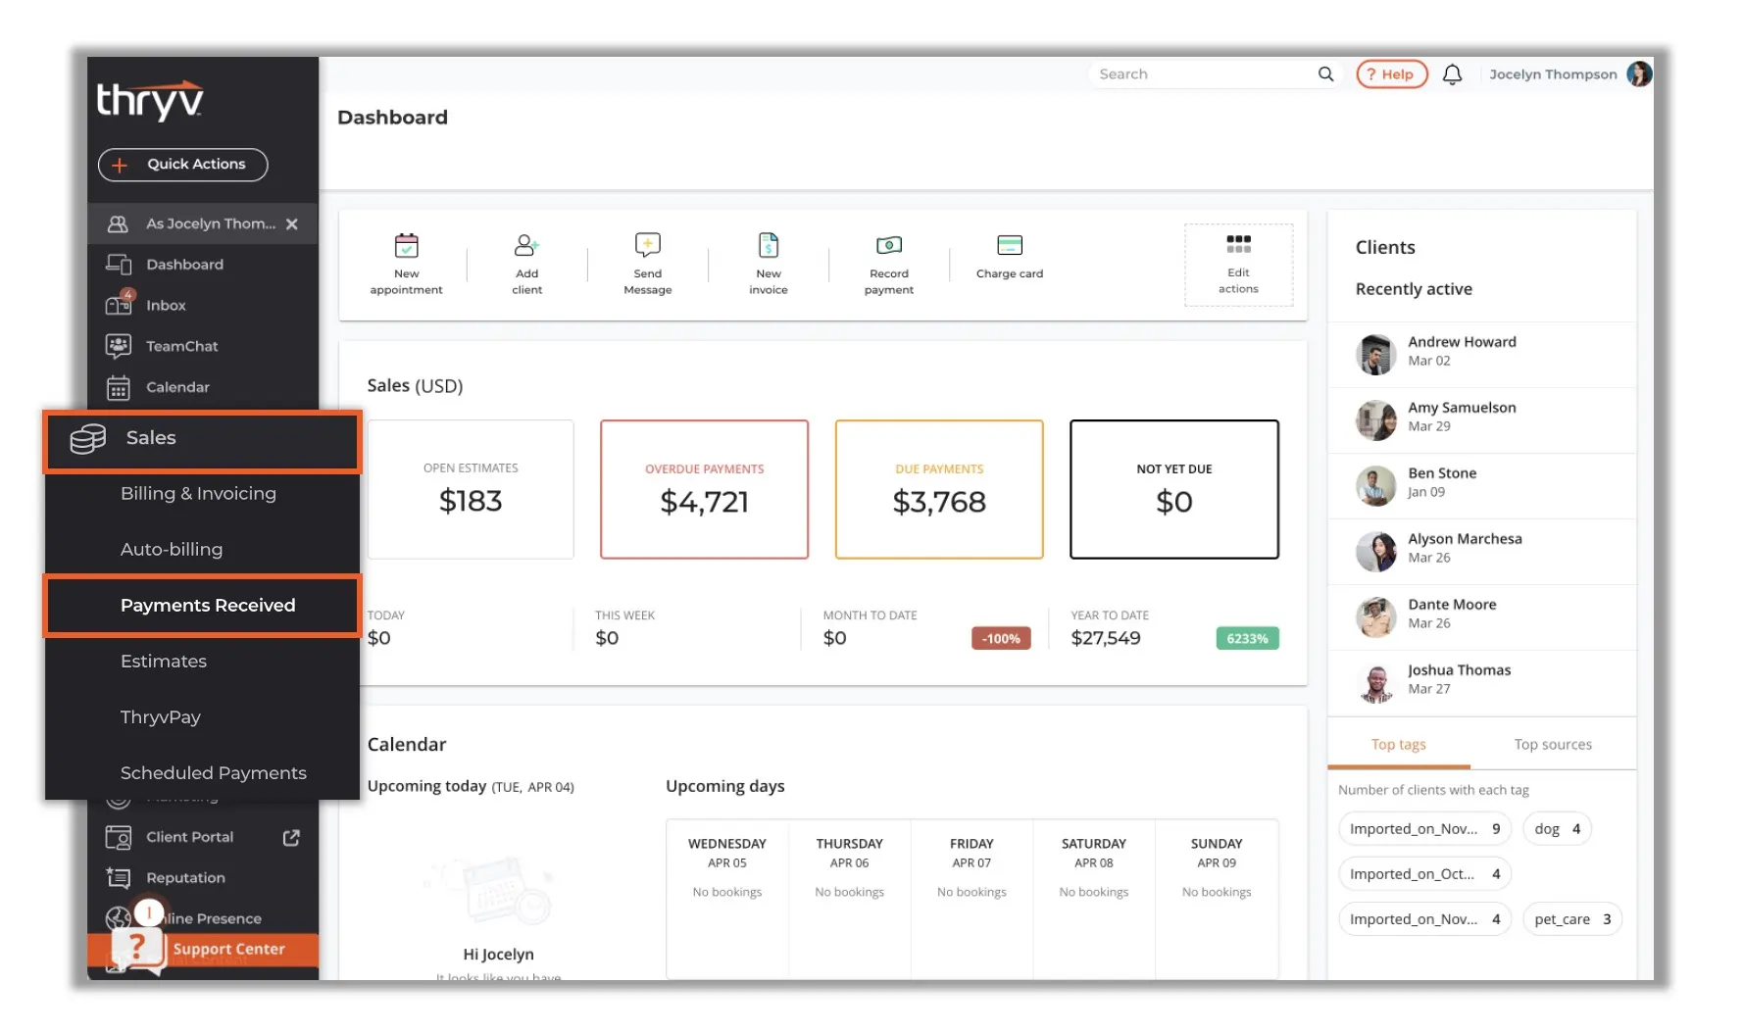Viewport: 1743px width, 1033px height.
Task: Click the Due Payments $3,768 card
Action: (939, 490)
